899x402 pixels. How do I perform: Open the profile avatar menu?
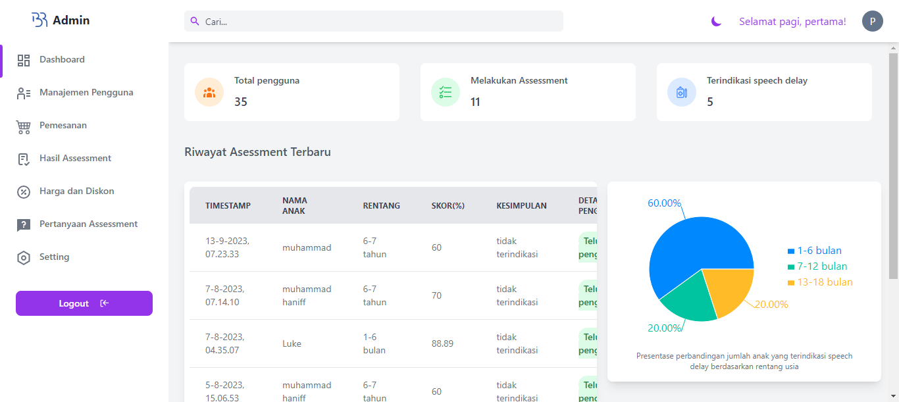click(872, 21)
